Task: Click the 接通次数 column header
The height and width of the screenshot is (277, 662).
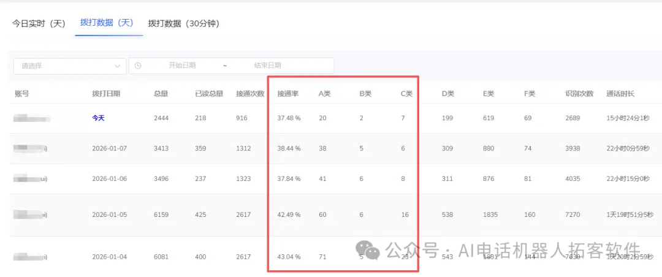Action: click(x=250, y=94)
